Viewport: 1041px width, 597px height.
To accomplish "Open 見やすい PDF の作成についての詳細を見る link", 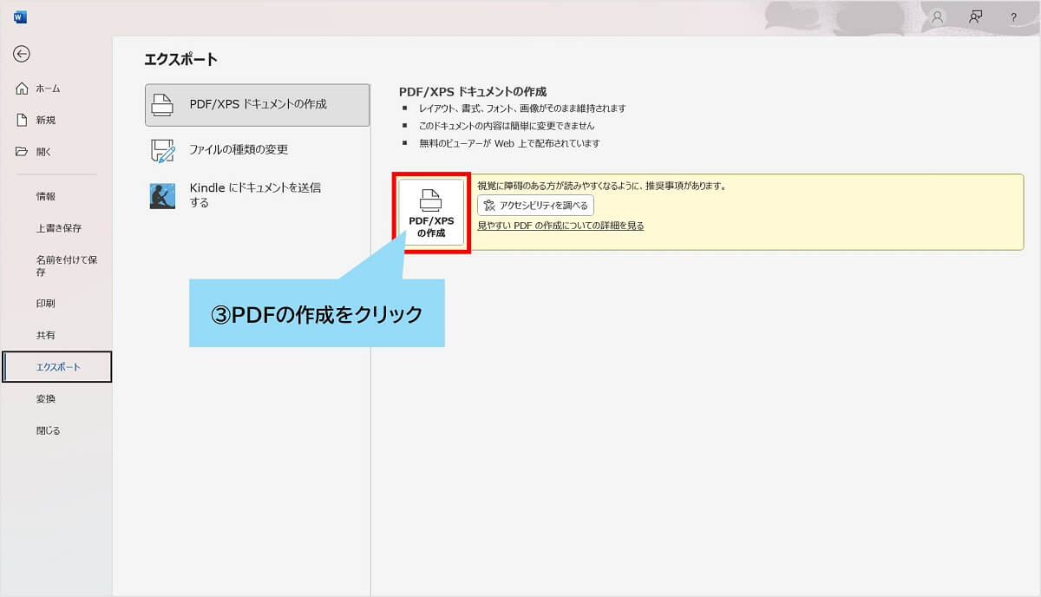I will tap(560, 226).
